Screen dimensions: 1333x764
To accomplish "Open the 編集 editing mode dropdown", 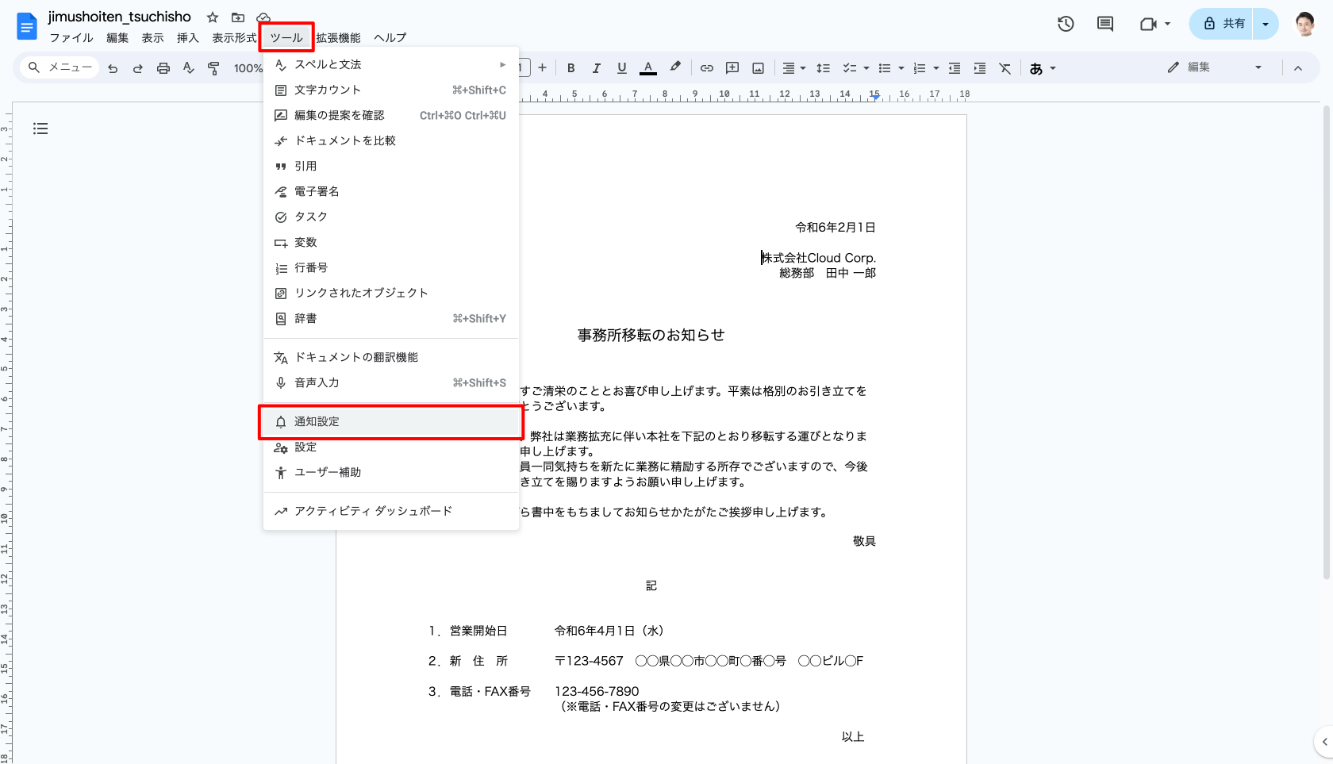I will tap(1214, 67).
